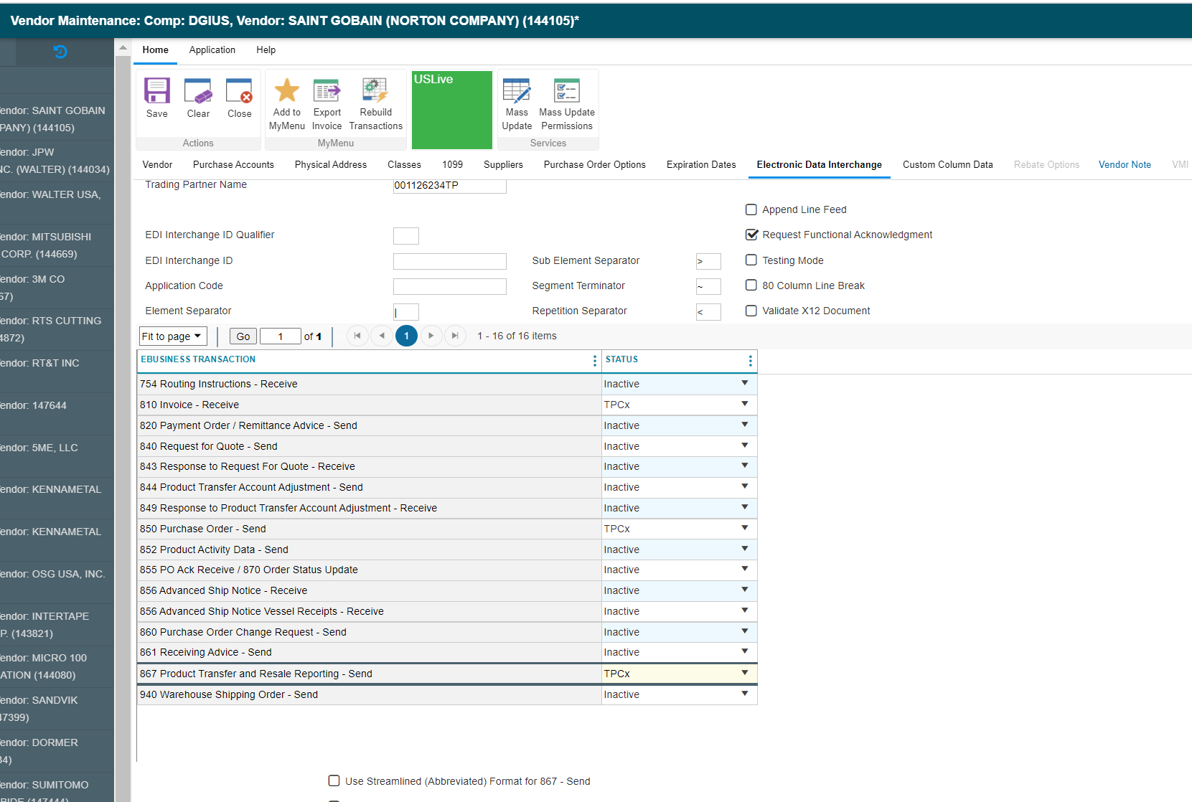Viewport: 1192px width, 802px height.
Task: Open status dropdown for 850 Purchase Order - Send
Action: coord(744,529)
